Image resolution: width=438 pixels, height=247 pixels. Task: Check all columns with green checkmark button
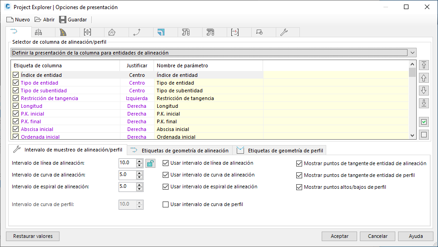[423, 122]
